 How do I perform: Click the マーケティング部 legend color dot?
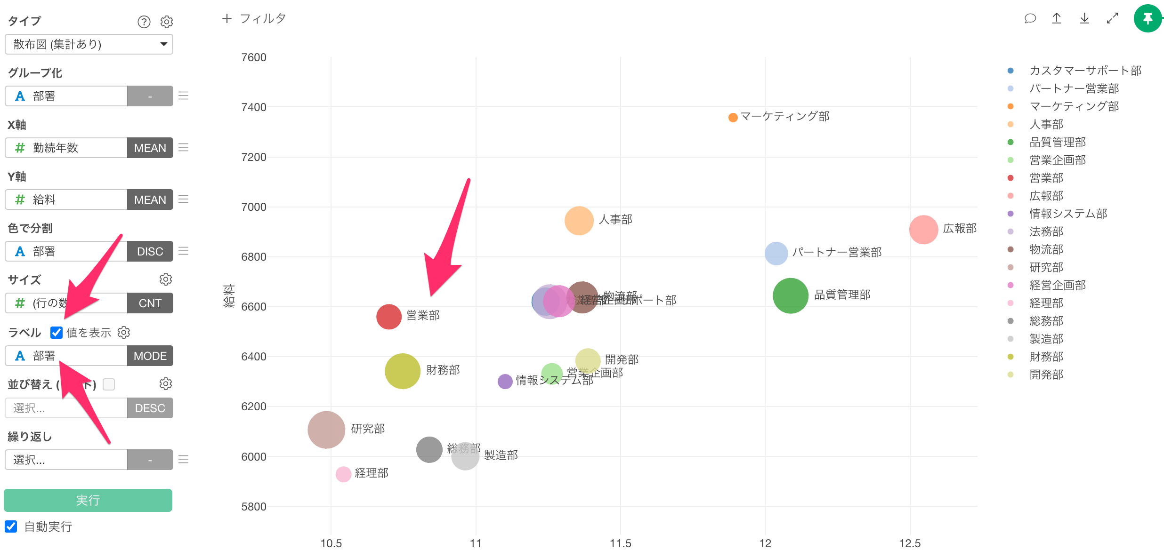click(x=1010, y=106)
